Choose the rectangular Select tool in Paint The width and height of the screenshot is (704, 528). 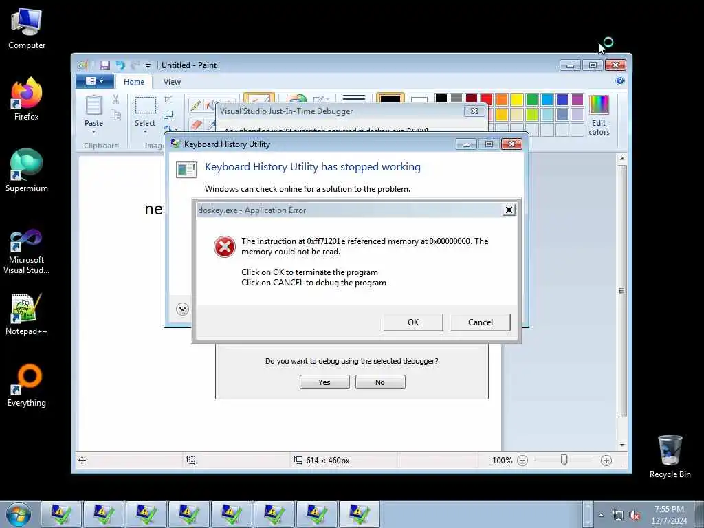[x=146, y=105]
